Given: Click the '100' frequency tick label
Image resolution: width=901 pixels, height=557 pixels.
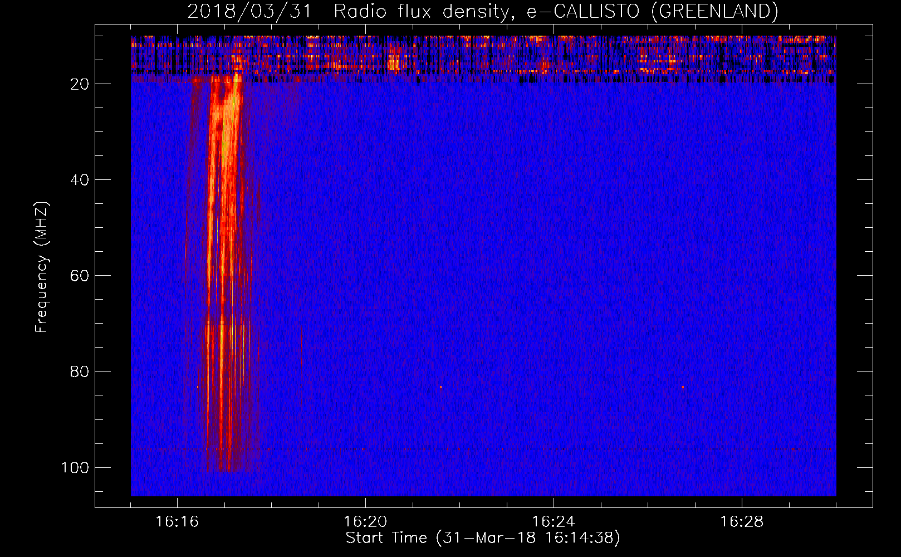Looking at the screenshot, I should click(75, 467).
